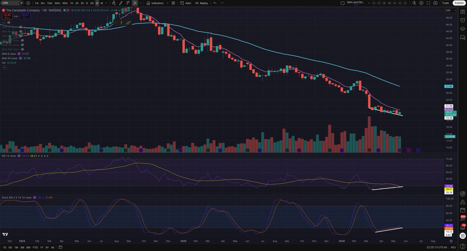
Task: Select the 1m timeframe
Action: [37, 3]
